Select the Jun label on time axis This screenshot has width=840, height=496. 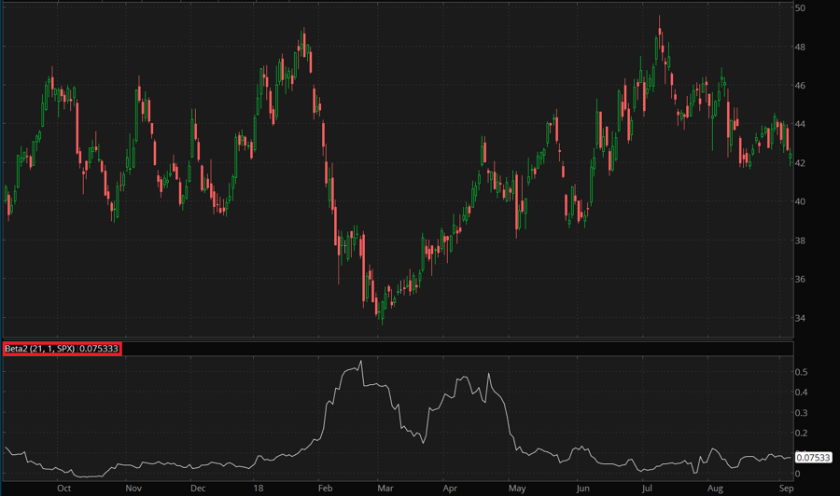tap(583, 488)
